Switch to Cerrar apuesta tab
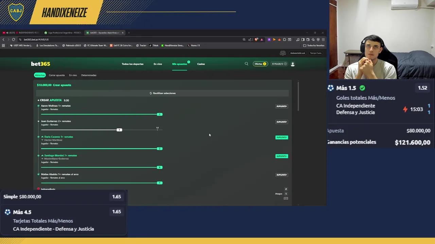 [56, 75]
